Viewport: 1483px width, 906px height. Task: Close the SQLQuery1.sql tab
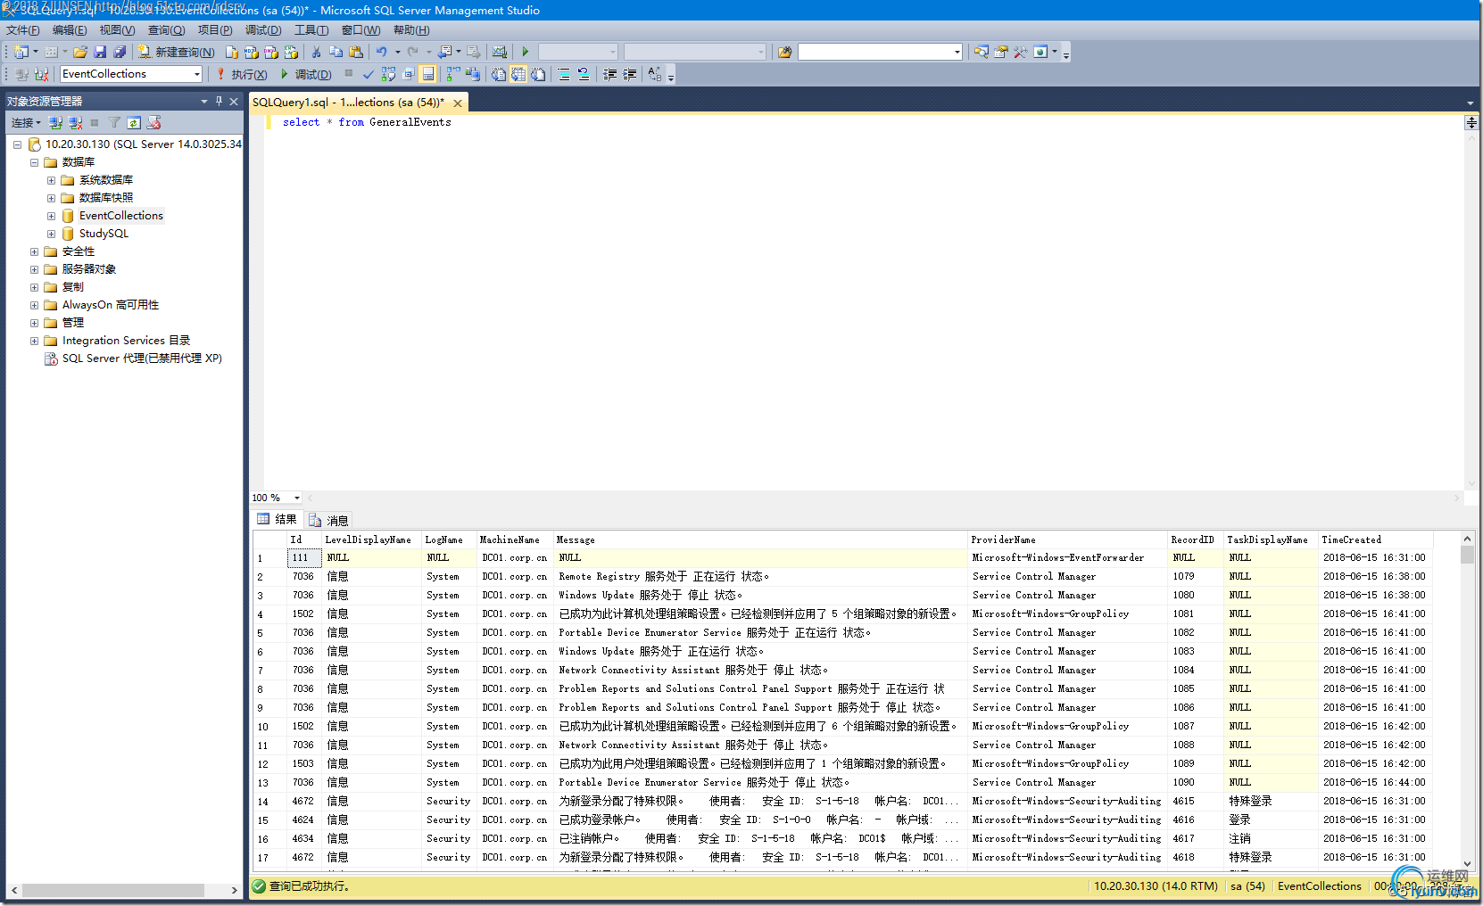tap(458, 103)
